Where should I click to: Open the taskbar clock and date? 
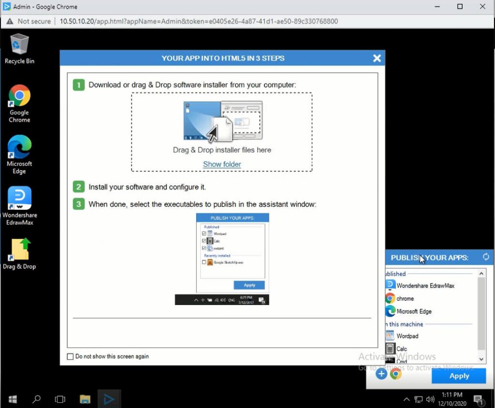point(452,399)
